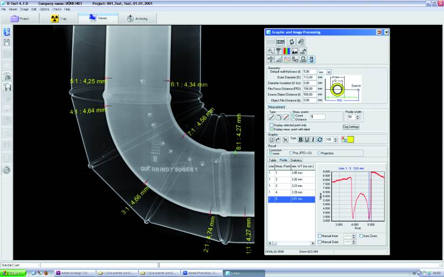Select the filter funnel icon
The height and width of the screenshot is (277, 444).
click(279, 51)
